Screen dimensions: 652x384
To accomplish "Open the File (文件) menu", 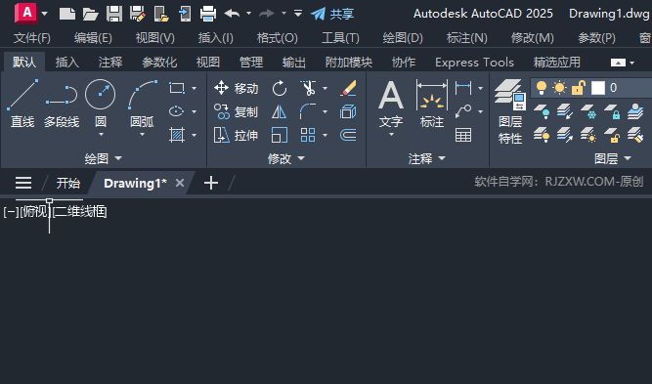I will (32, 38).
